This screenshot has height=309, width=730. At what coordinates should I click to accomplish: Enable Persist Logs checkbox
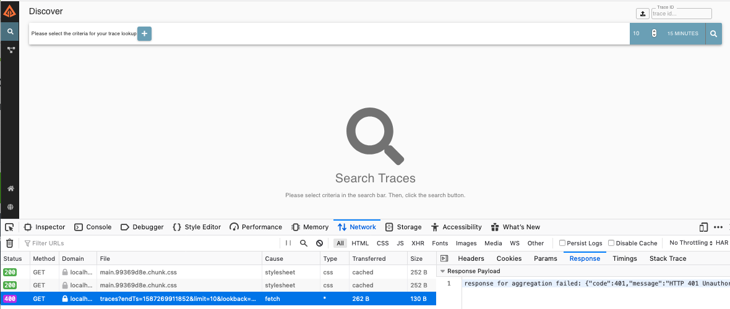[x=562, y=243]
